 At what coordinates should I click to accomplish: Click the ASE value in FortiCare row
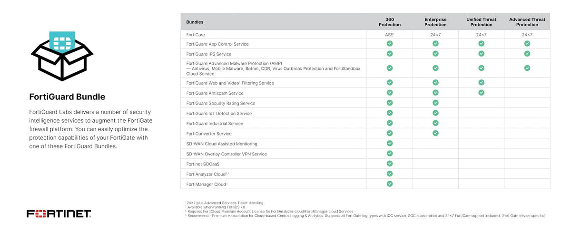389,35
